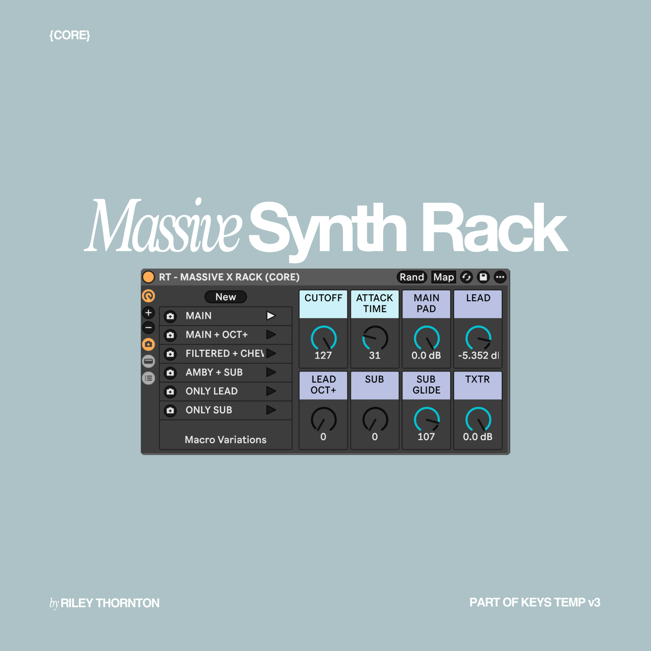This screenshot has height=651, width=651.
Task: Click the MAIN PAD macro knob
Action: tap(427, 338)
